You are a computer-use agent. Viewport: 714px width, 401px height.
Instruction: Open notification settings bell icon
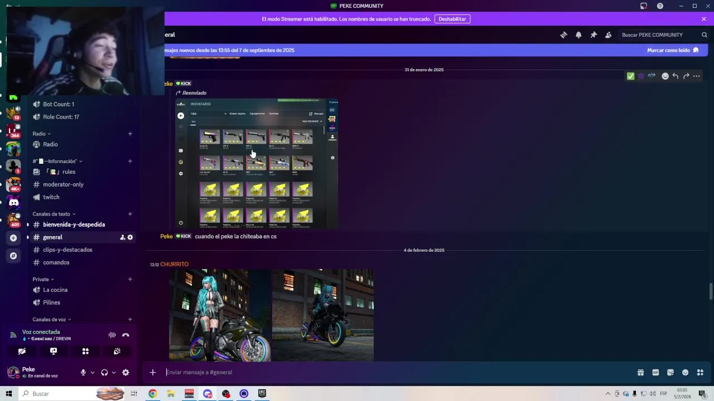tap(578, 35)
